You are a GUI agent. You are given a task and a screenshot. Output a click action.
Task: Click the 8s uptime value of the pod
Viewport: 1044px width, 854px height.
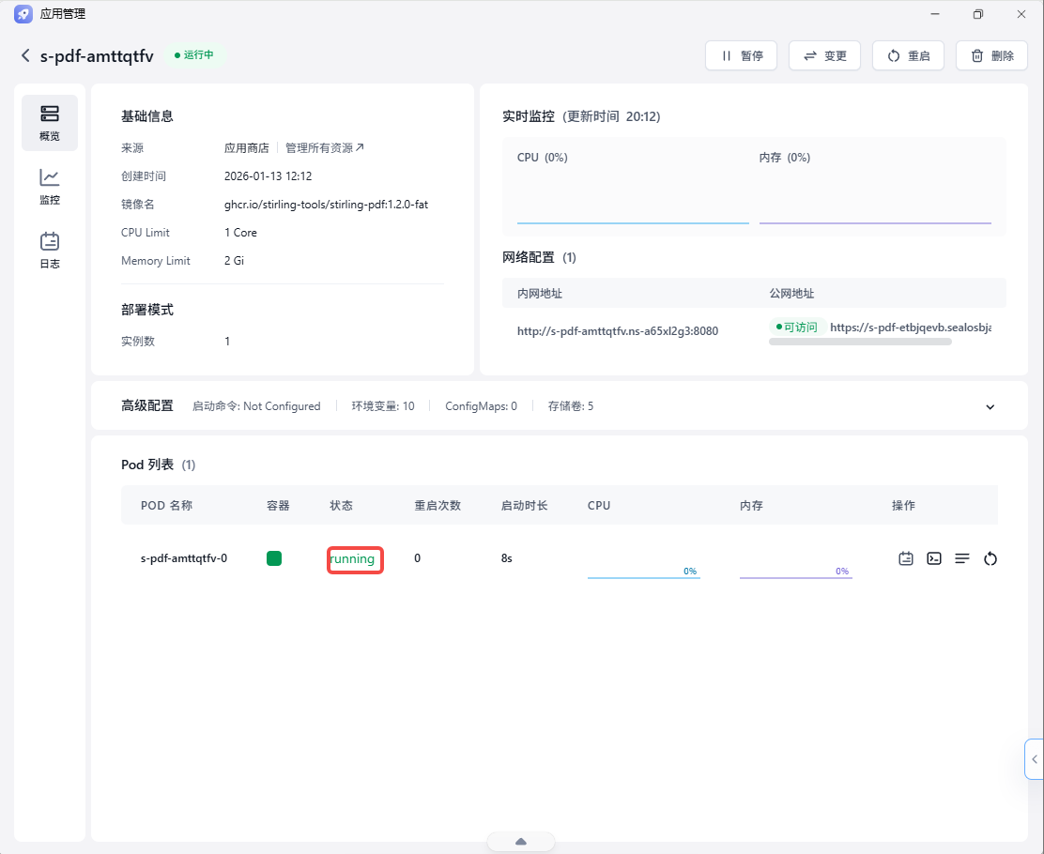pos(507,558)
